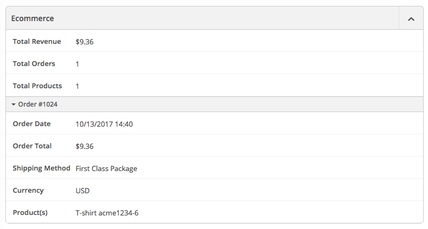This screenshot has width=428, height=229.
Task: Click the $9.36 total revenue value
Action: pos(85,42)
